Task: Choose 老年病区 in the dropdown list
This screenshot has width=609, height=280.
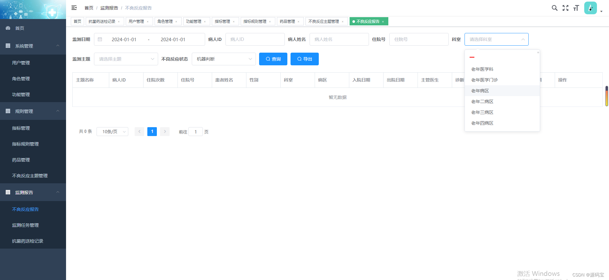Action: [x=502, y=91]
